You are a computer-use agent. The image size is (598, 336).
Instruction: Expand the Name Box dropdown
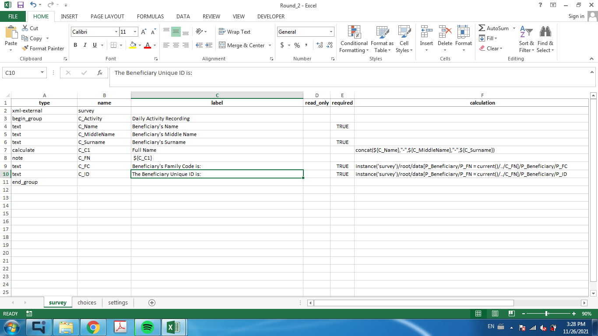(x=42, y=73)
